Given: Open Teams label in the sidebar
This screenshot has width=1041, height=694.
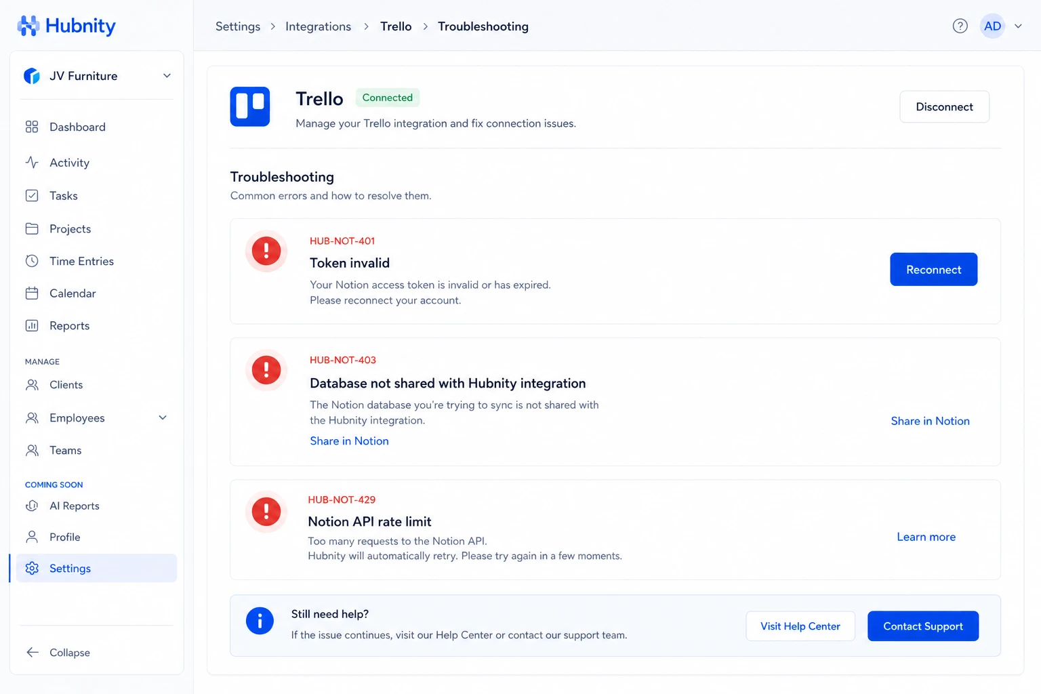Looking at the screenshot, I should (65, 450).
